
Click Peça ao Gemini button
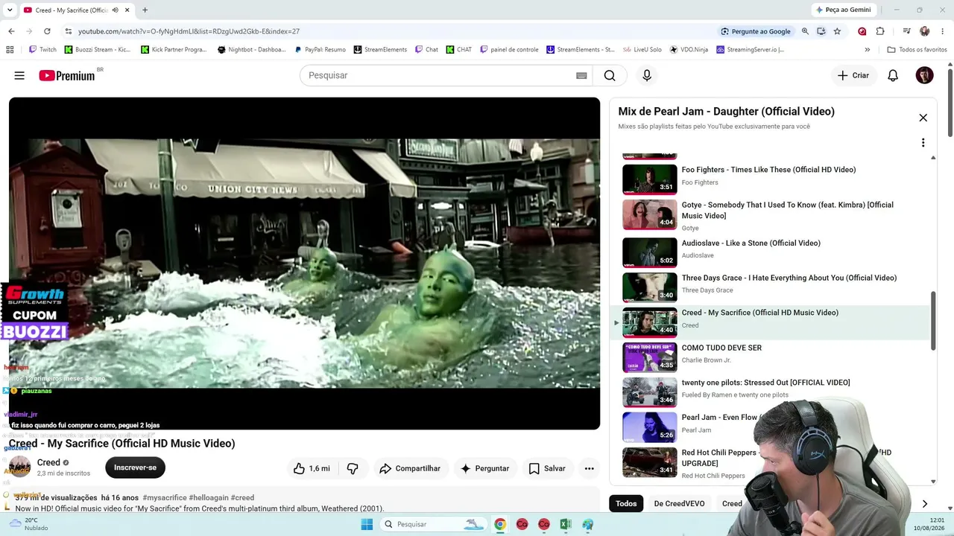843,10
